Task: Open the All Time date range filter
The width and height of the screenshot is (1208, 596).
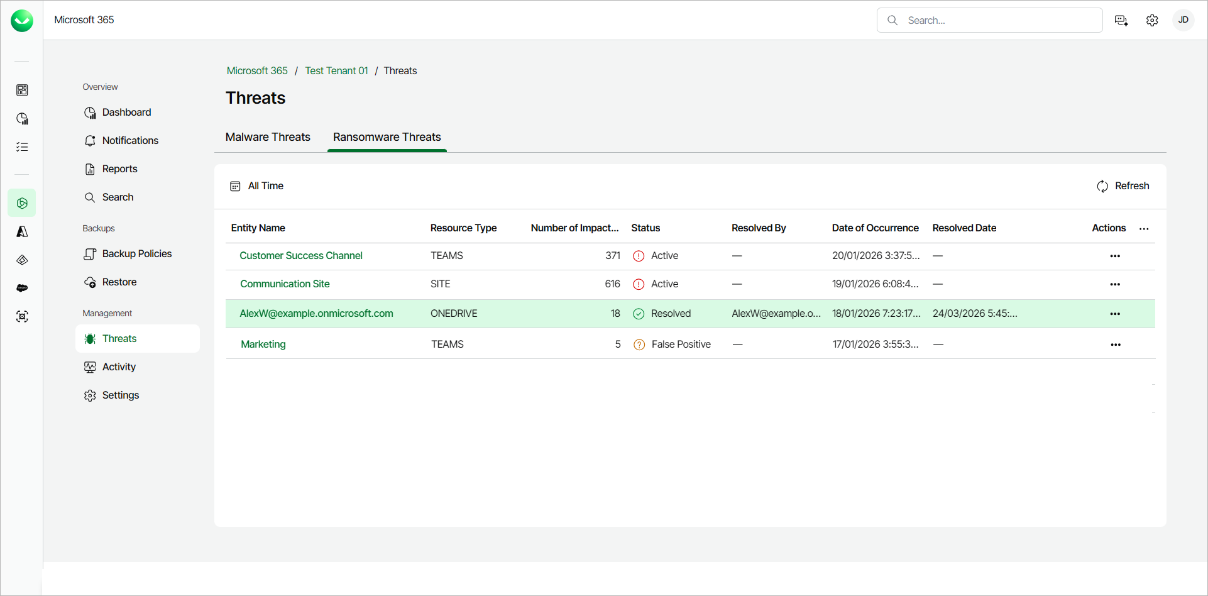Action: (x=256, y=185)
